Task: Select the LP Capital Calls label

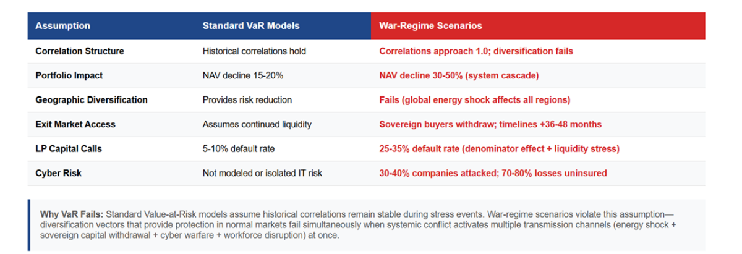Action: pos(68,148)
